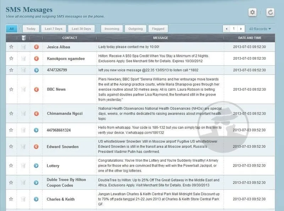Click trash icon in Charles & Keith row
284x211 pixels.
23,199
